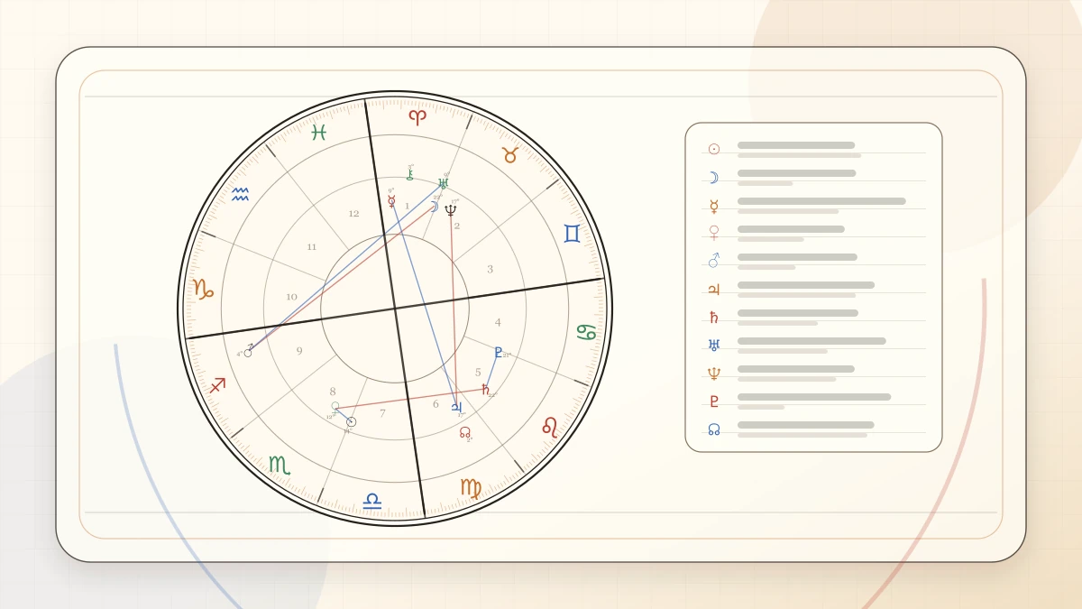Select house number 4 in the chart

pos(498,322)
